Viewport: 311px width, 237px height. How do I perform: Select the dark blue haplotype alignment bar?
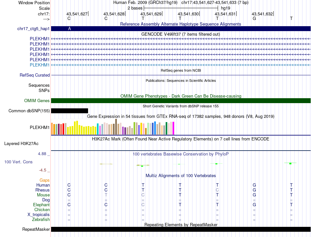tap(181, 29)
